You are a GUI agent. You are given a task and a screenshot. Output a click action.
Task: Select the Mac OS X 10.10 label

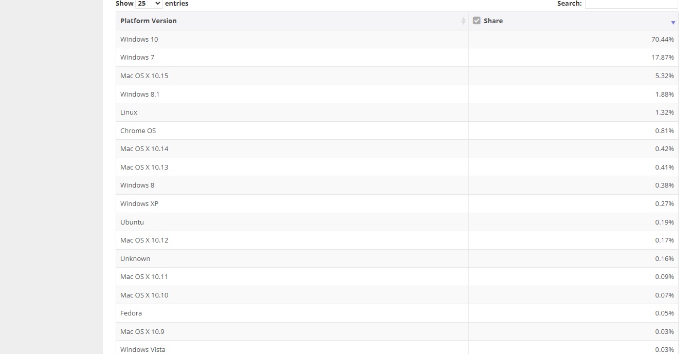(x=144, y=295)
